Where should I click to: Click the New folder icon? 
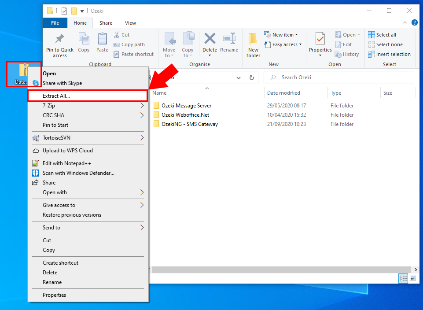(253, 42)
